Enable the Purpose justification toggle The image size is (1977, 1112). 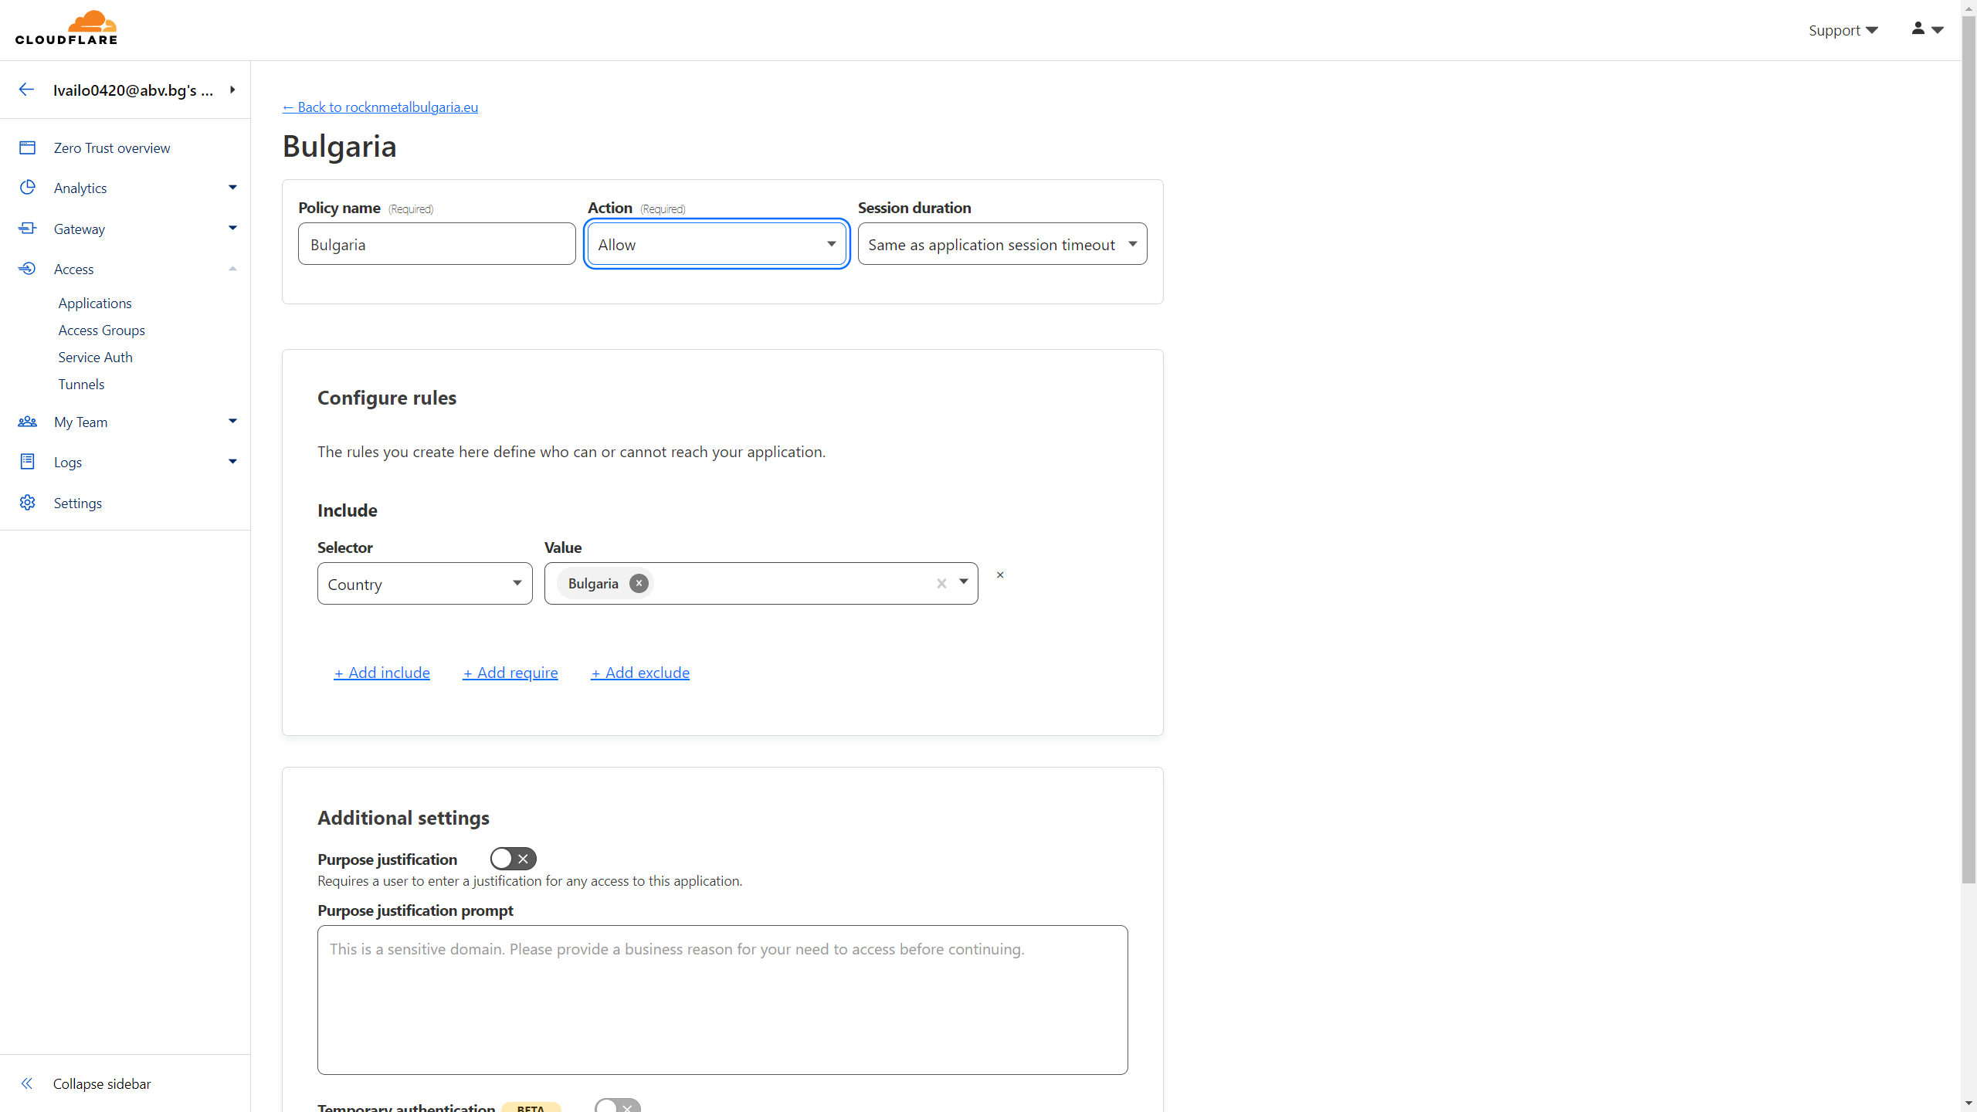coord(513,859)
